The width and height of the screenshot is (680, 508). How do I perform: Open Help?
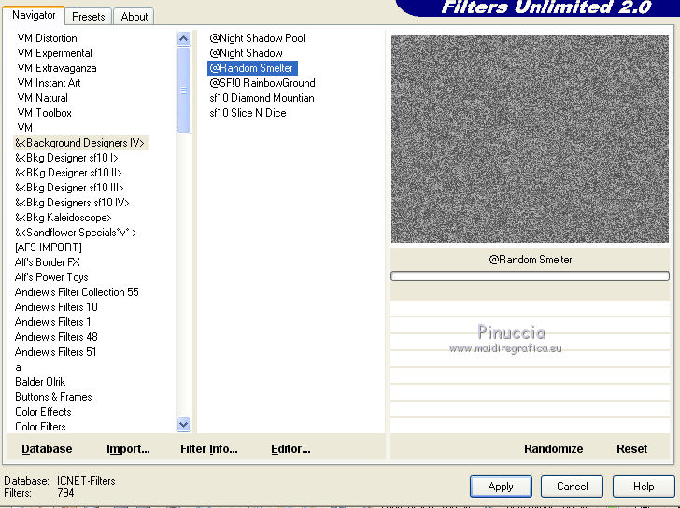pos(644,487)
